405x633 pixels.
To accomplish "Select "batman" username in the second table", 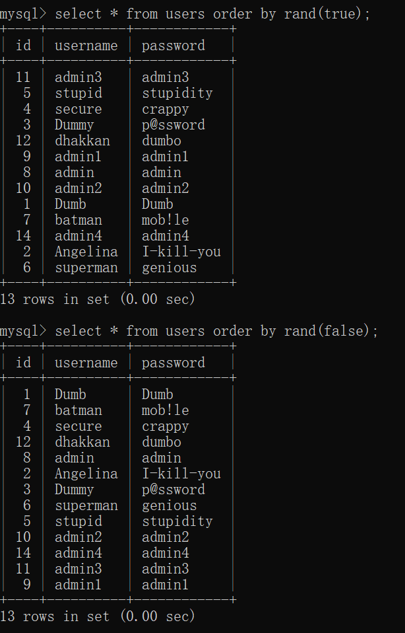I will click(78, 410).
